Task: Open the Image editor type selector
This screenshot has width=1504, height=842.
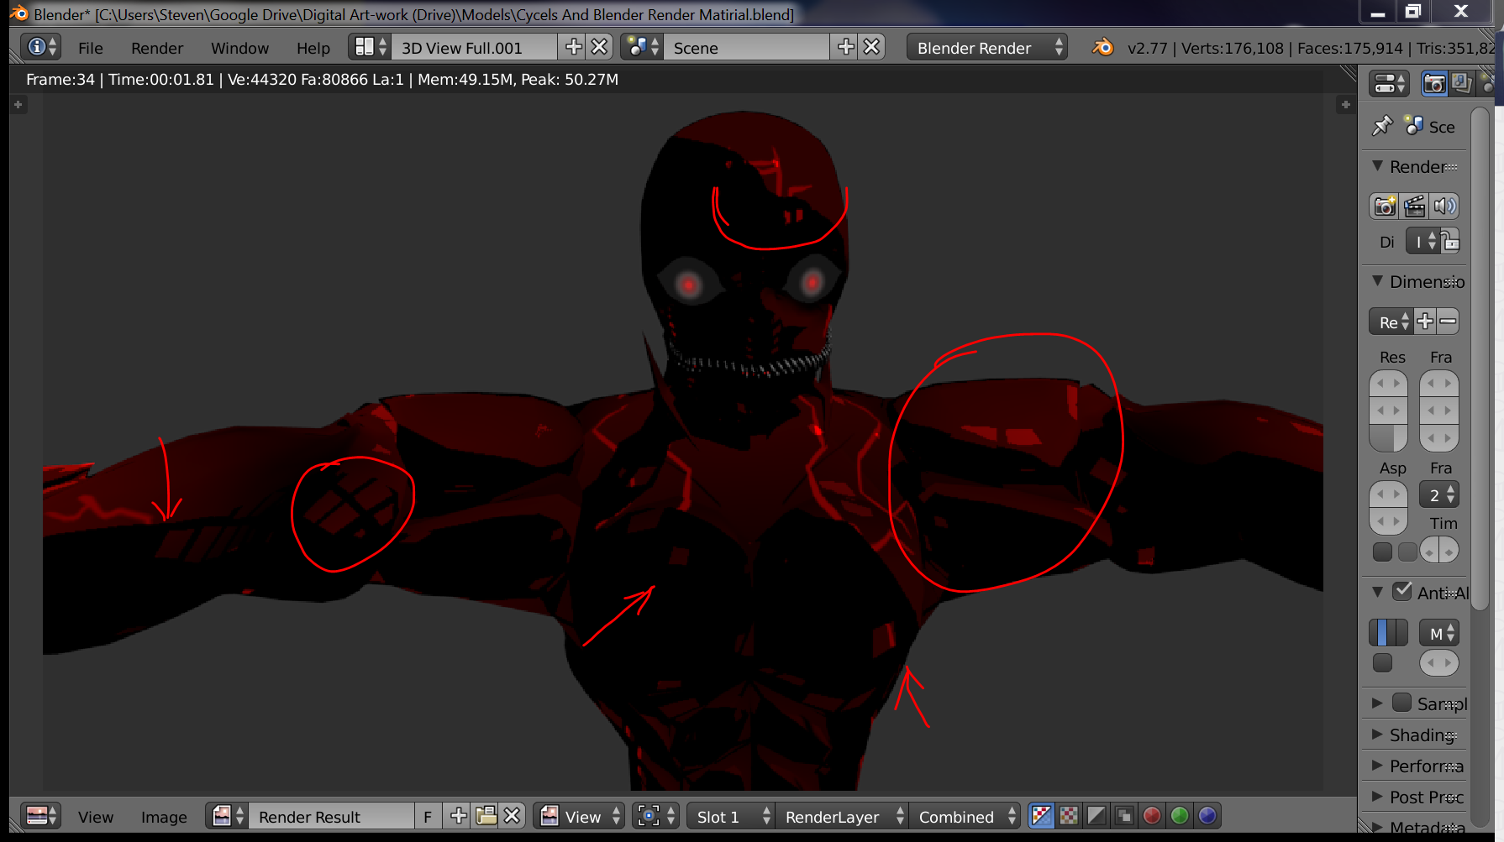Action: click(x=40, y=816)
